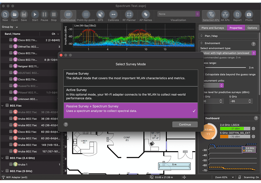The image size is (261, 183).
Task: Click the Environment help question icon
Action: pyautogui.click(x=253, y=44)
